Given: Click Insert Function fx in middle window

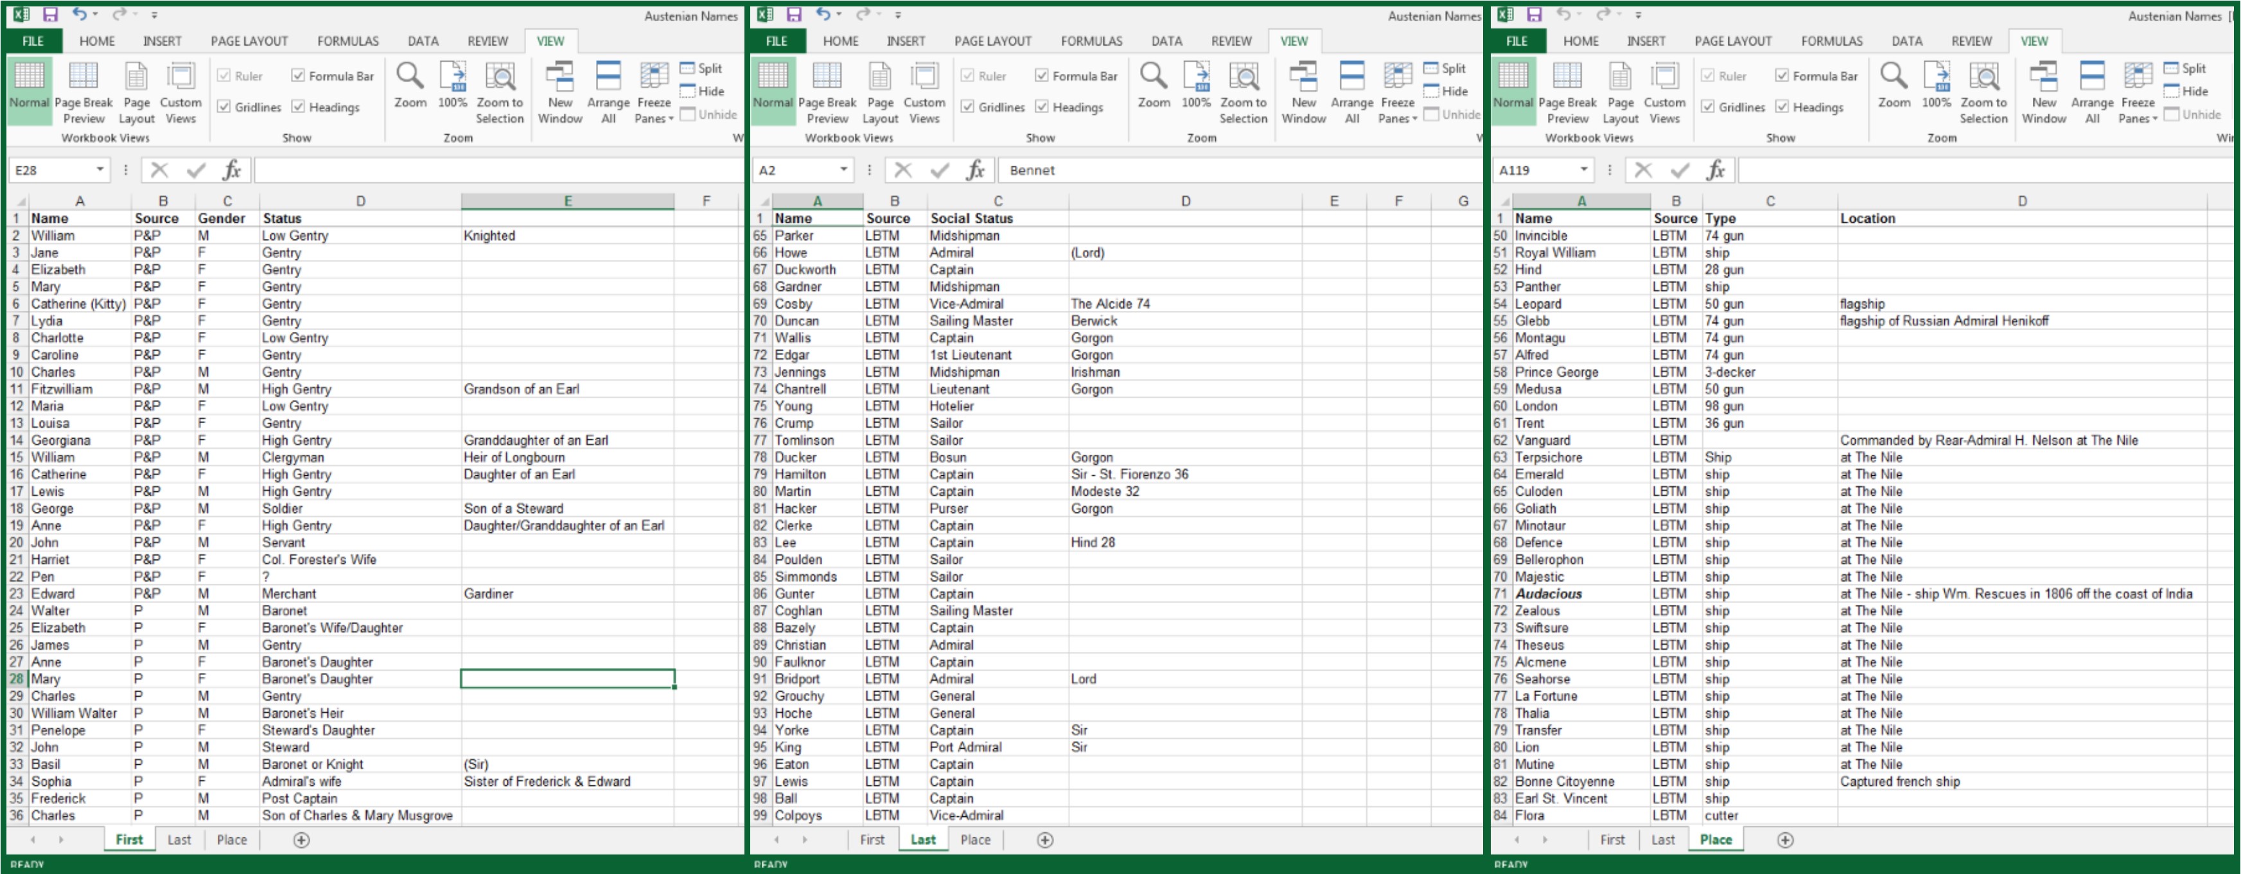Looking at the screenshot, I should tap(975, 170).
